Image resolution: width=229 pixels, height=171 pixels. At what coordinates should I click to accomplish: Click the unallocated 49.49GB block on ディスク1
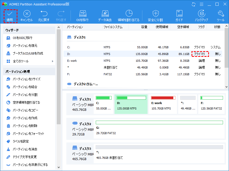[188, 104]
